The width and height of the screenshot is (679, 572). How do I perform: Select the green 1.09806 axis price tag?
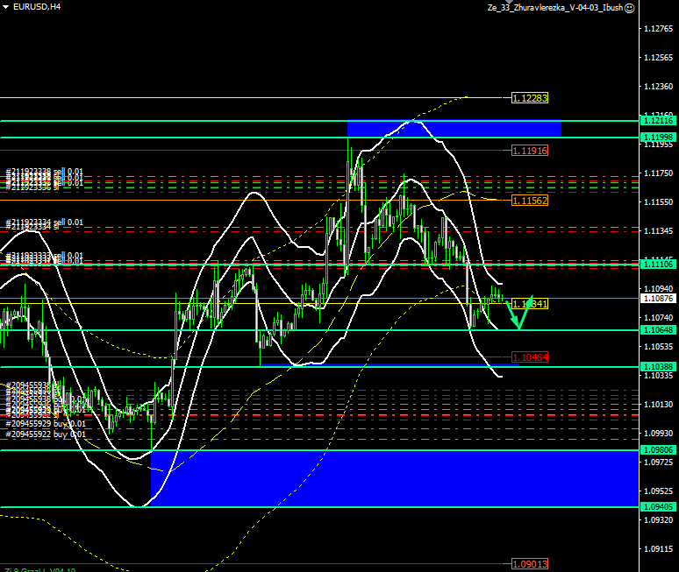657,450
